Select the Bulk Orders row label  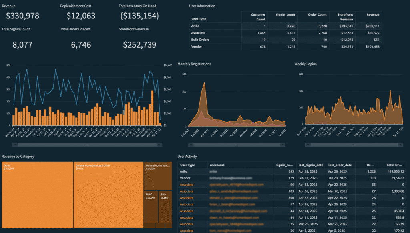tap(201, 40)
